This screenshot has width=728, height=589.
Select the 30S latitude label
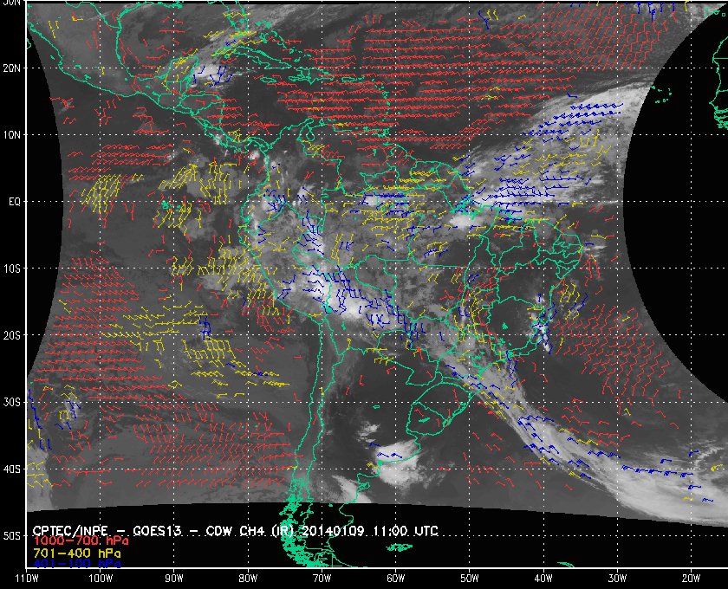[11, 402]
